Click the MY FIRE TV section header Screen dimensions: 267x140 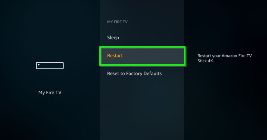click(x=117, y=22)
